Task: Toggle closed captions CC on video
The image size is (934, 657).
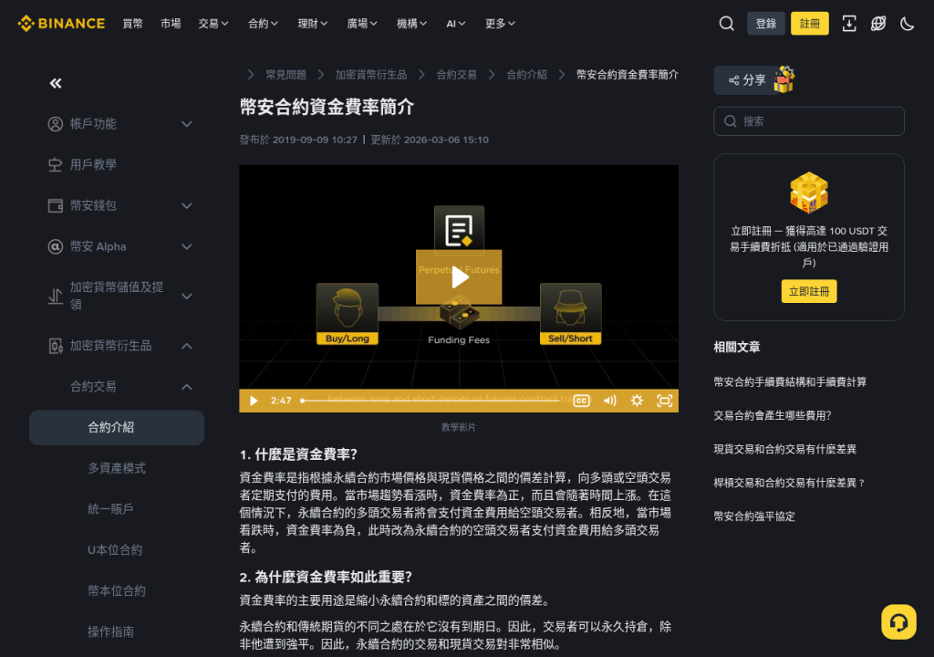Action: click(x=581, y=401)
